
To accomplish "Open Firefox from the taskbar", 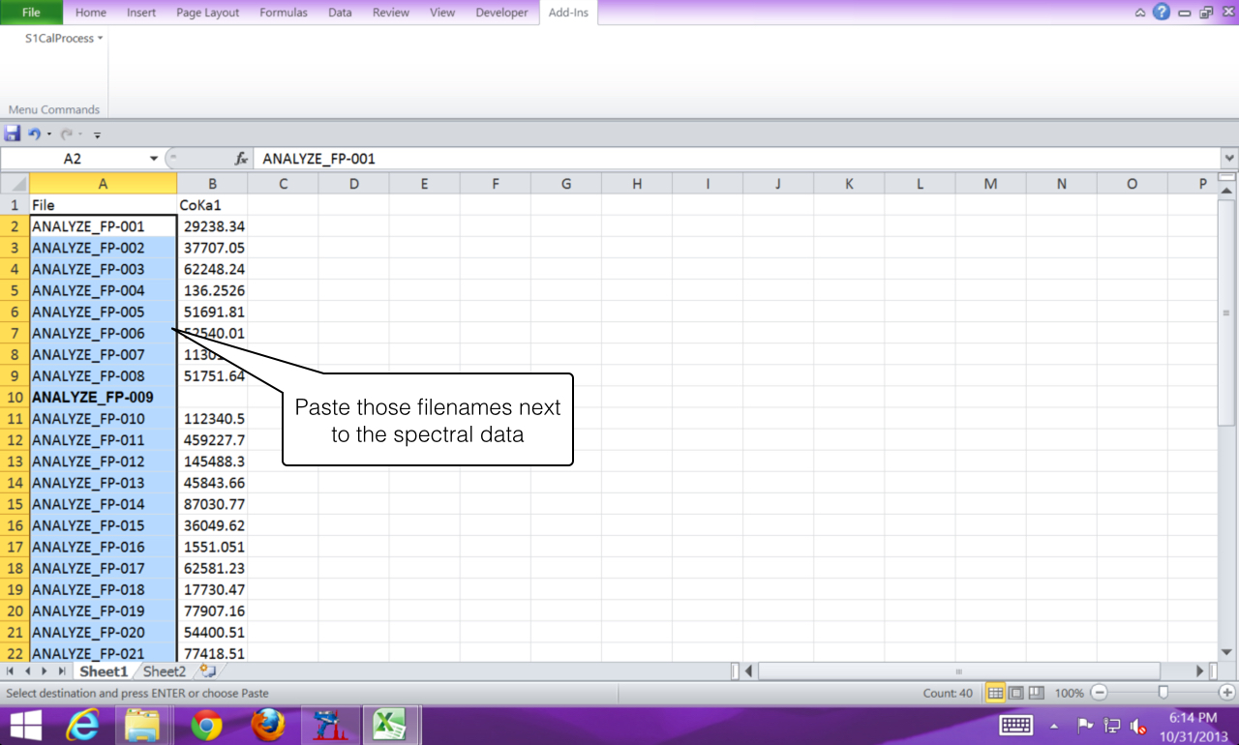I will pyautogui.click(x=268, y=725).
